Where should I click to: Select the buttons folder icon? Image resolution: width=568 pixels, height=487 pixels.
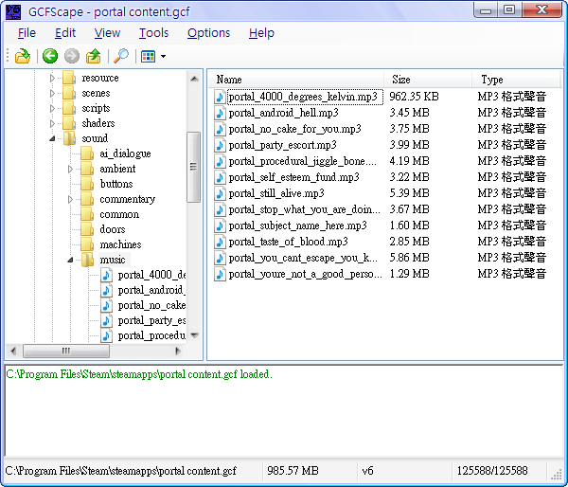[x=87, y=184]
